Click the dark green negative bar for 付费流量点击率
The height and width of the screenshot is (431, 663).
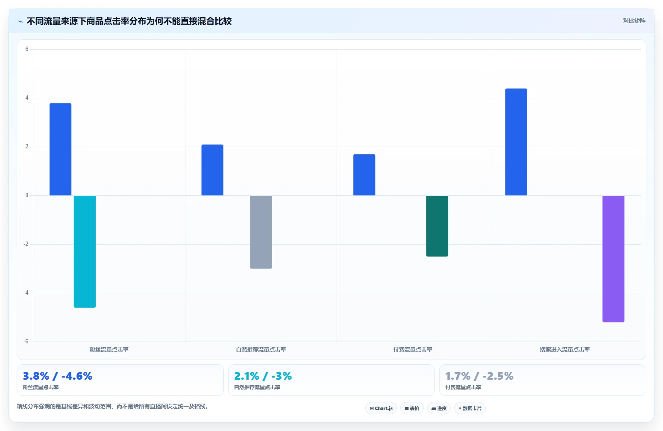coord(437,226)
